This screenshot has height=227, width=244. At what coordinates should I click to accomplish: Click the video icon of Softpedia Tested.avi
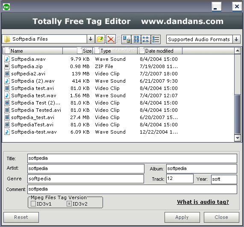pyautogui.click(x=7, y=110)
